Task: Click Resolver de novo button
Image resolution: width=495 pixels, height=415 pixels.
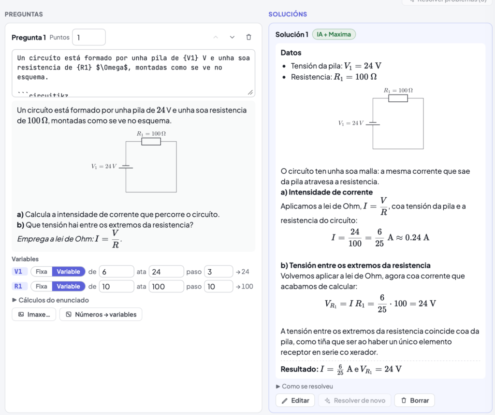Action: [x=354, y=401]
